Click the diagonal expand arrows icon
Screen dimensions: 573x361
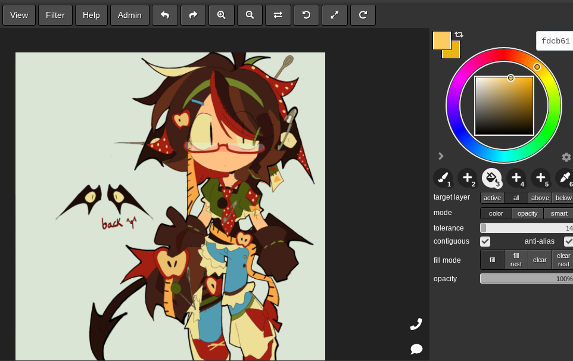click(335, 15)
